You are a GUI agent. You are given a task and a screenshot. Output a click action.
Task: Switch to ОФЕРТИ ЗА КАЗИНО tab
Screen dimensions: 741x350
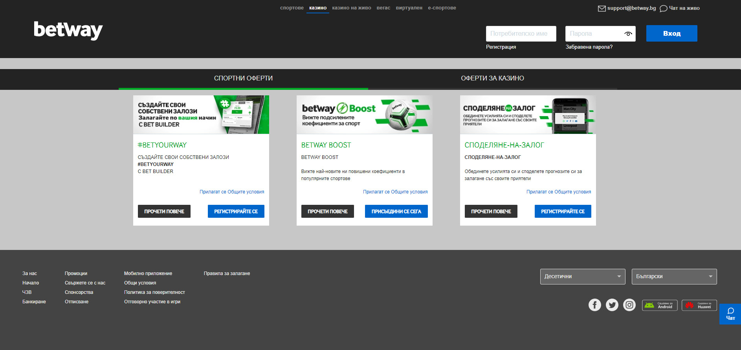pyautogui.click(x=492, y=78)
